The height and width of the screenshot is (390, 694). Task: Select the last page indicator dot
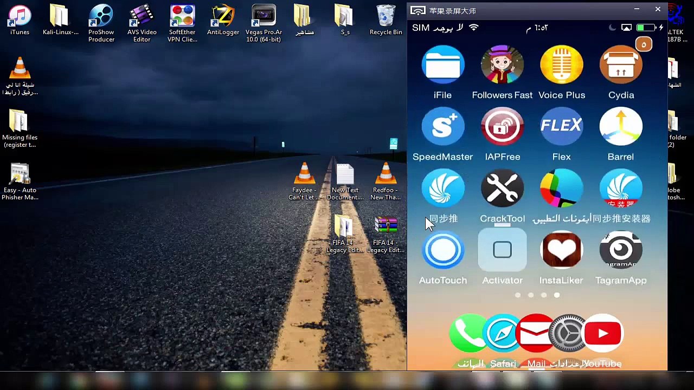coord(557,295)
